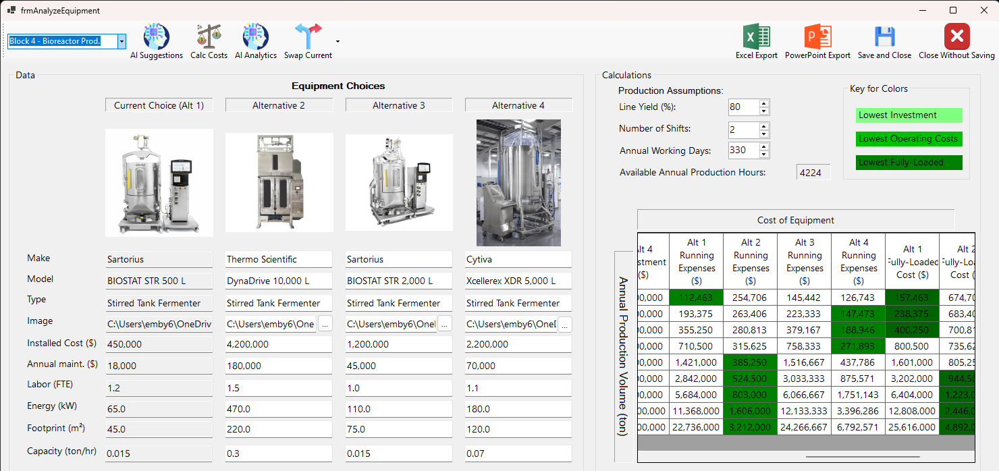Expand the Swap Current dropdown arrow
999x471 pixels.
pos(337,42)
